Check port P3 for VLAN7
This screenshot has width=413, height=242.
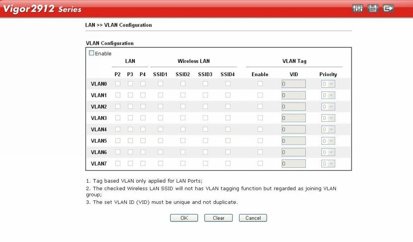(x=130, y=163)
